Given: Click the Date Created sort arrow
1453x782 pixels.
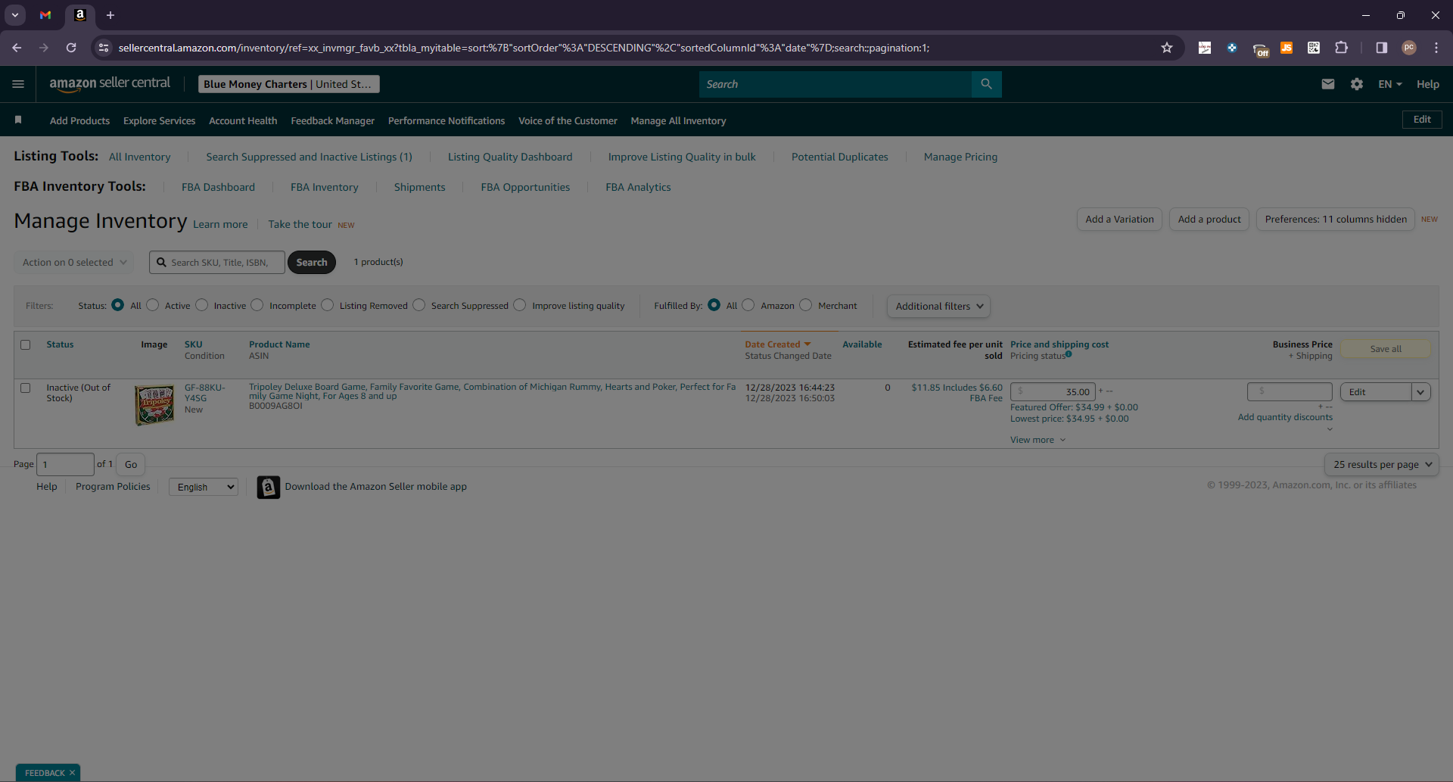Looking at the screenshot, I should pos(807,344).
